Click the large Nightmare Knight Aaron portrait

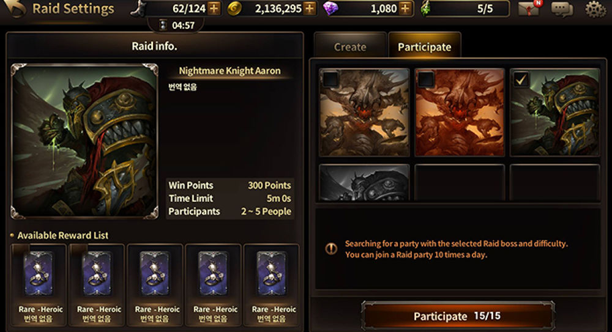(84, 141)
